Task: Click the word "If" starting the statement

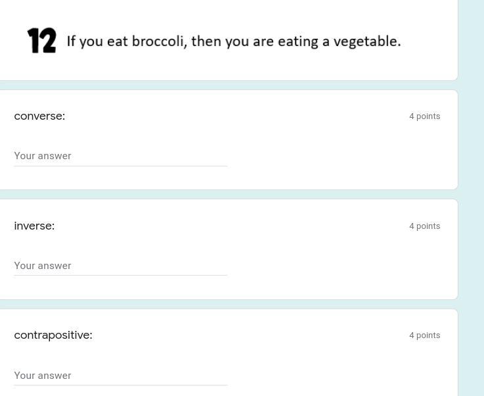Action: pyautogui.click(x=71, y=41)
